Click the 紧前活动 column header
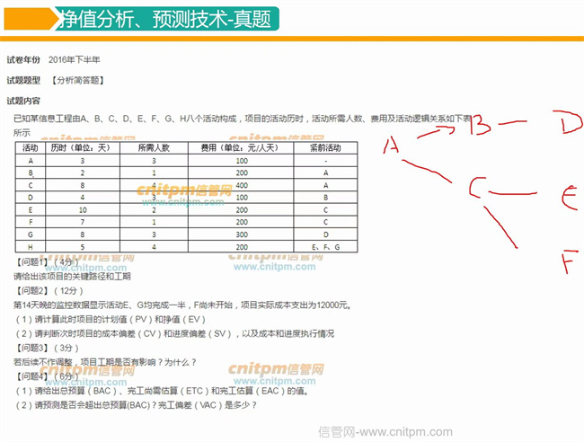584x442 pixels. click(325, 146)
